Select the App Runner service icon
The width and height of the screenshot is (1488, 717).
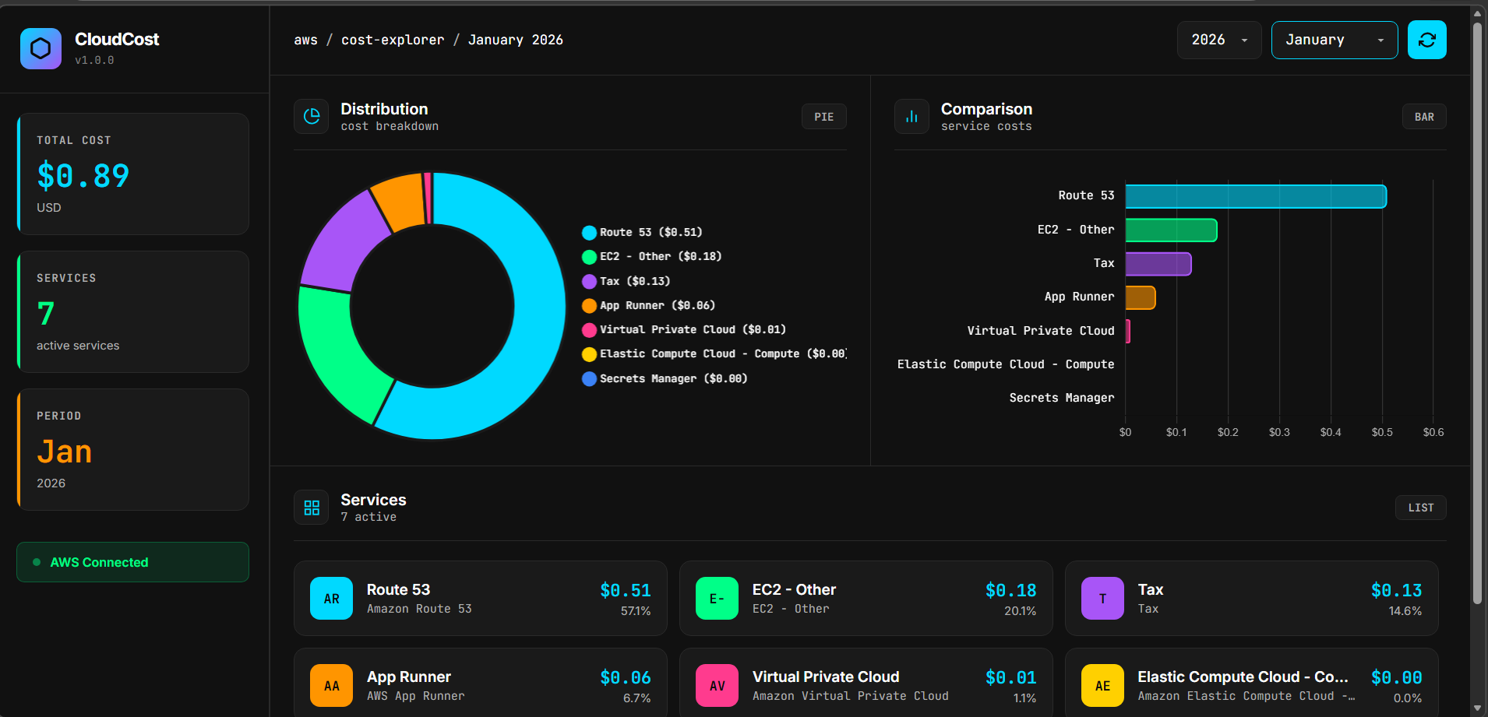coord(331,685)
